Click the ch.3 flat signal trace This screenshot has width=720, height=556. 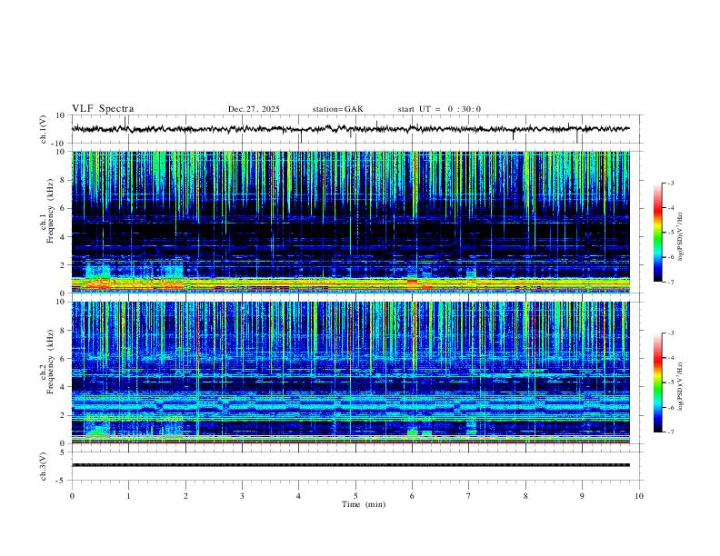click(351, 465)
